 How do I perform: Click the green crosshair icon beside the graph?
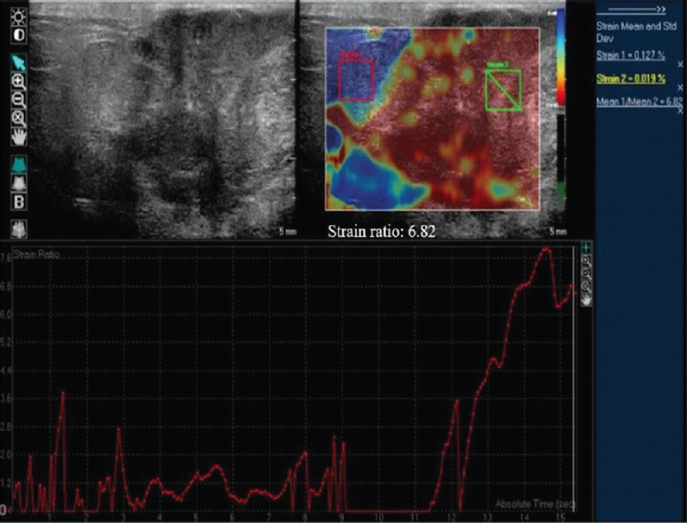point(586,247)
